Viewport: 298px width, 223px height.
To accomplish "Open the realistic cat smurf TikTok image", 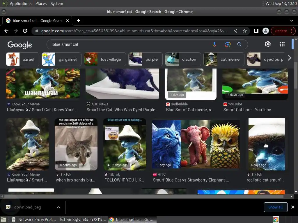I will coord(267,144).
